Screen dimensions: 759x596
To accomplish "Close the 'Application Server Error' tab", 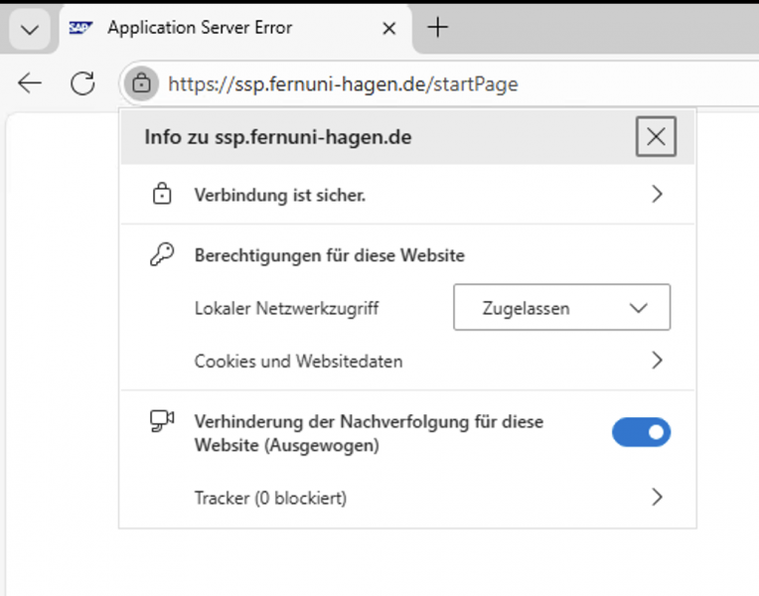I will coord(389,29).
